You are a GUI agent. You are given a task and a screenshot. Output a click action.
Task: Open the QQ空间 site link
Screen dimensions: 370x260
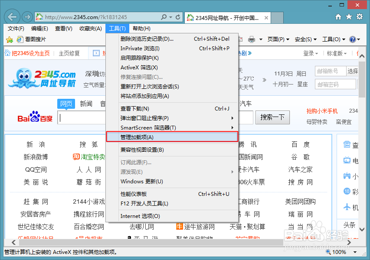[36, 169]
